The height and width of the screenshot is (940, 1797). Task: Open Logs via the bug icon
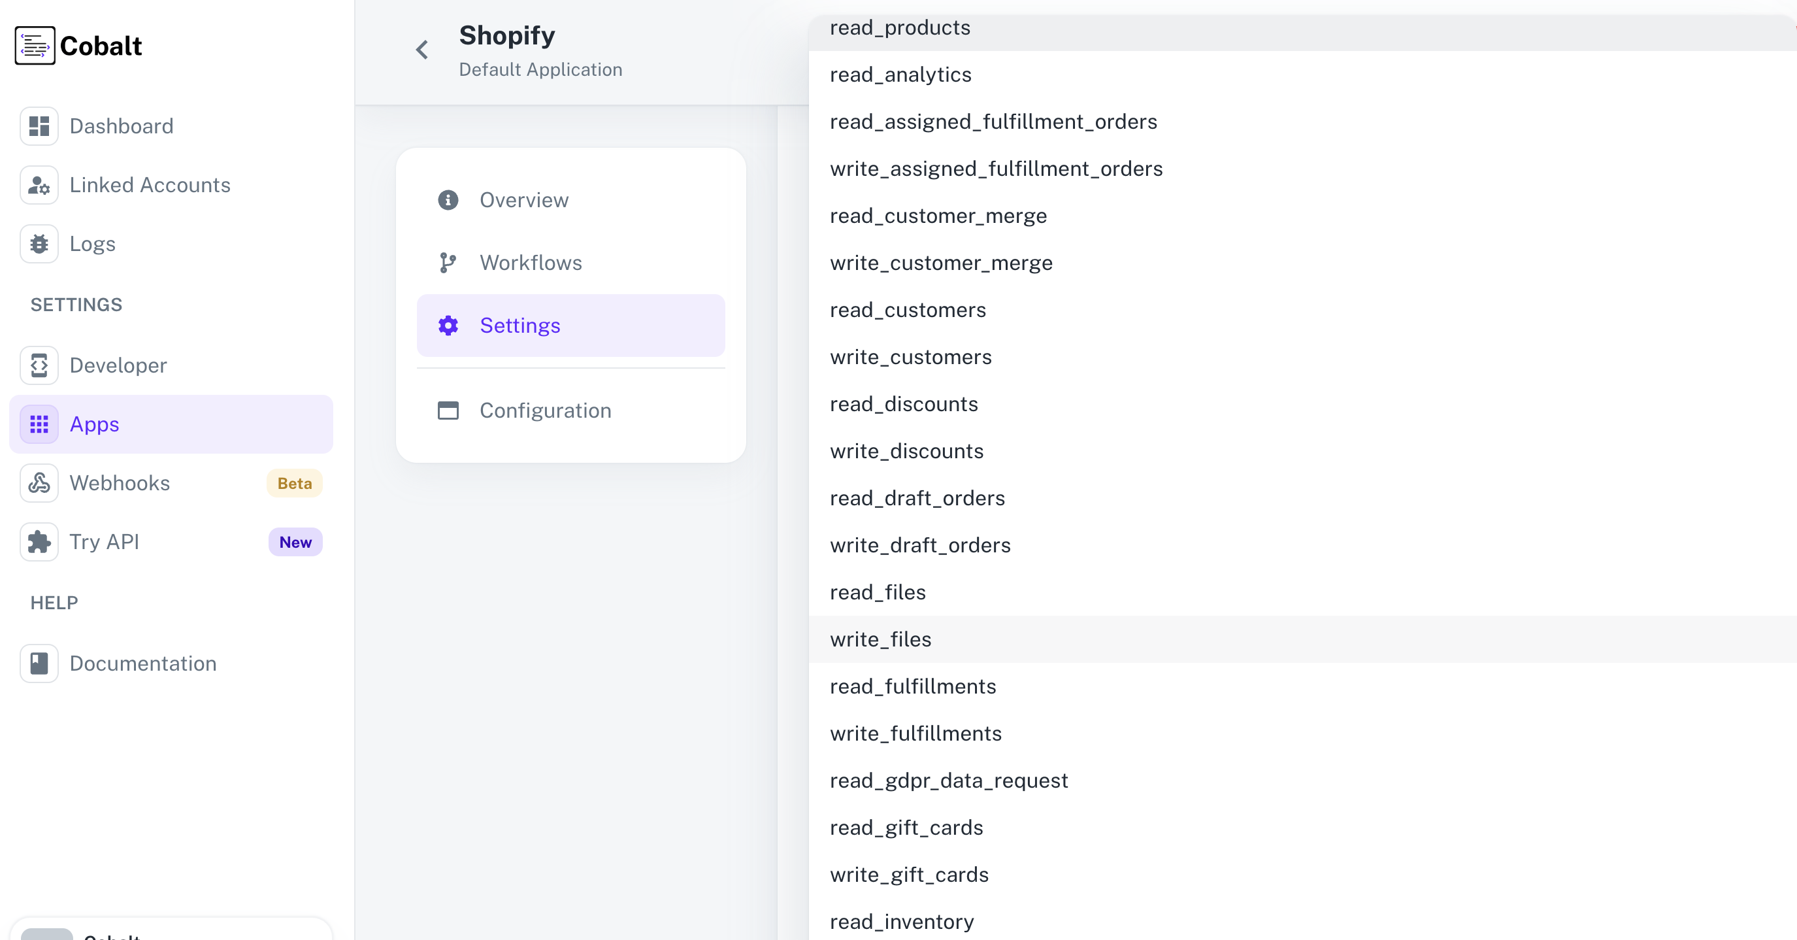(x=39, y=244)
